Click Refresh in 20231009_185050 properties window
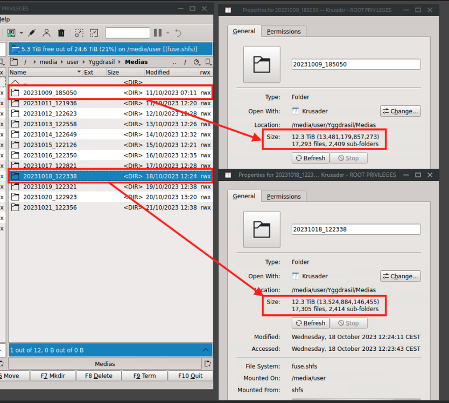 [x=311, y=158]
